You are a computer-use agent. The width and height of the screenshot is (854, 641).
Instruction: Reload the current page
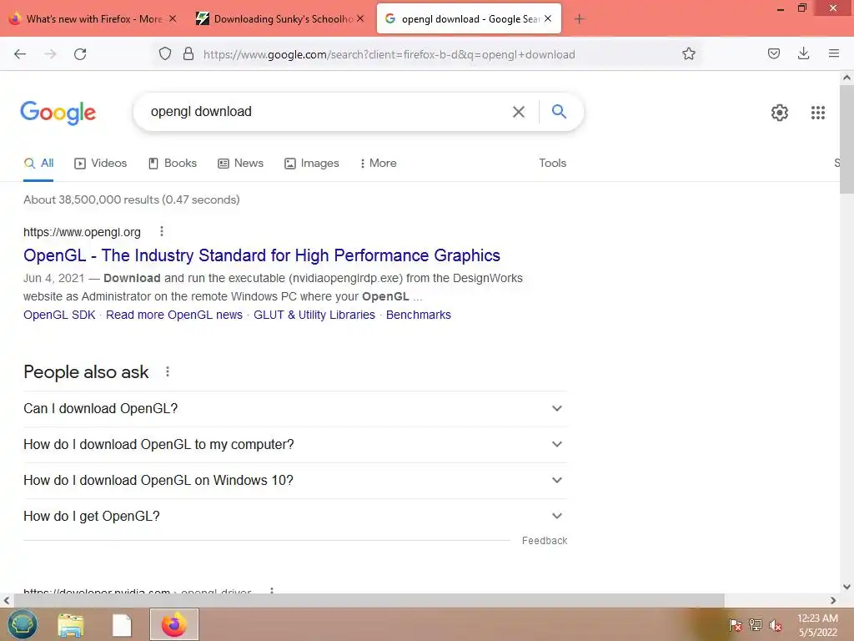[x=80, y=54]
